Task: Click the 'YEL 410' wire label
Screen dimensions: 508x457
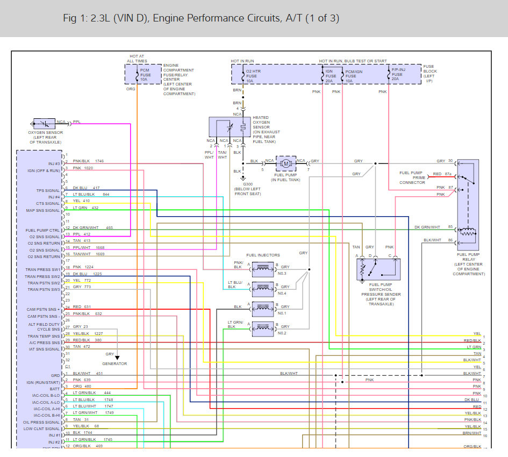Action: pos(81,201)
